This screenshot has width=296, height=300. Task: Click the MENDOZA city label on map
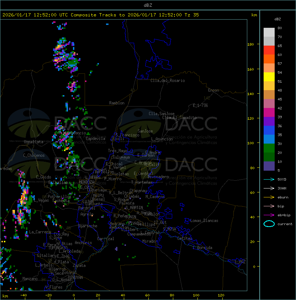point(86,182)
